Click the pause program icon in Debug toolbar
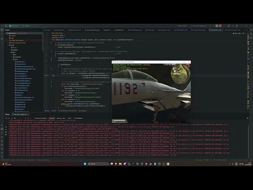This screenshot has width=253, height=190. pyautogui.click(x=15, y=118)
